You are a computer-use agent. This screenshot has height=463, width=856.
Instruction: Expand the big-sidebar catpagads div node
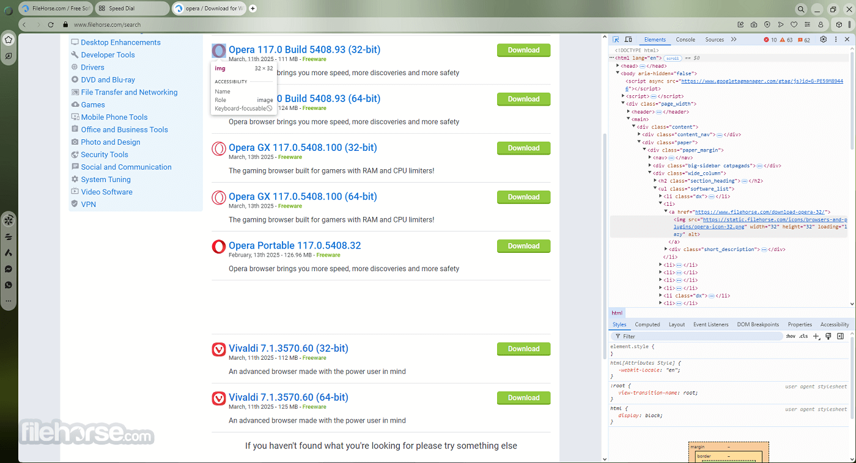click(650, 166)
